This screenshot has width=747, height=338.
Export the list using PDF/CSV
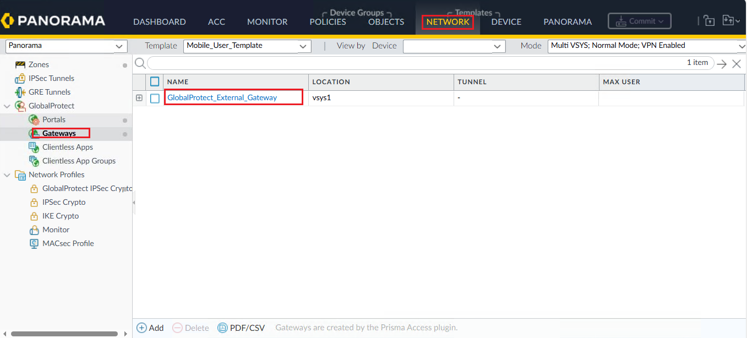(242, 328)
